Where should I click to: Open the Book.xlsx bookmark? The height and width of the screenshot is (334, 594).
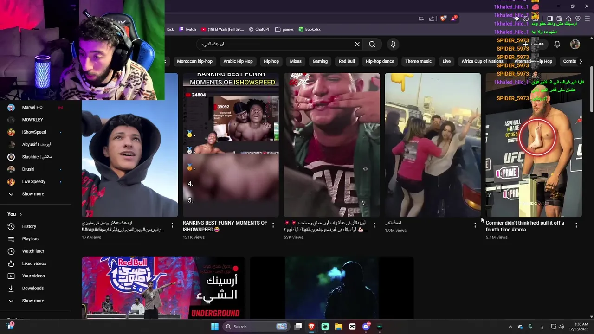pyautogui.click(x=310, y=29)
